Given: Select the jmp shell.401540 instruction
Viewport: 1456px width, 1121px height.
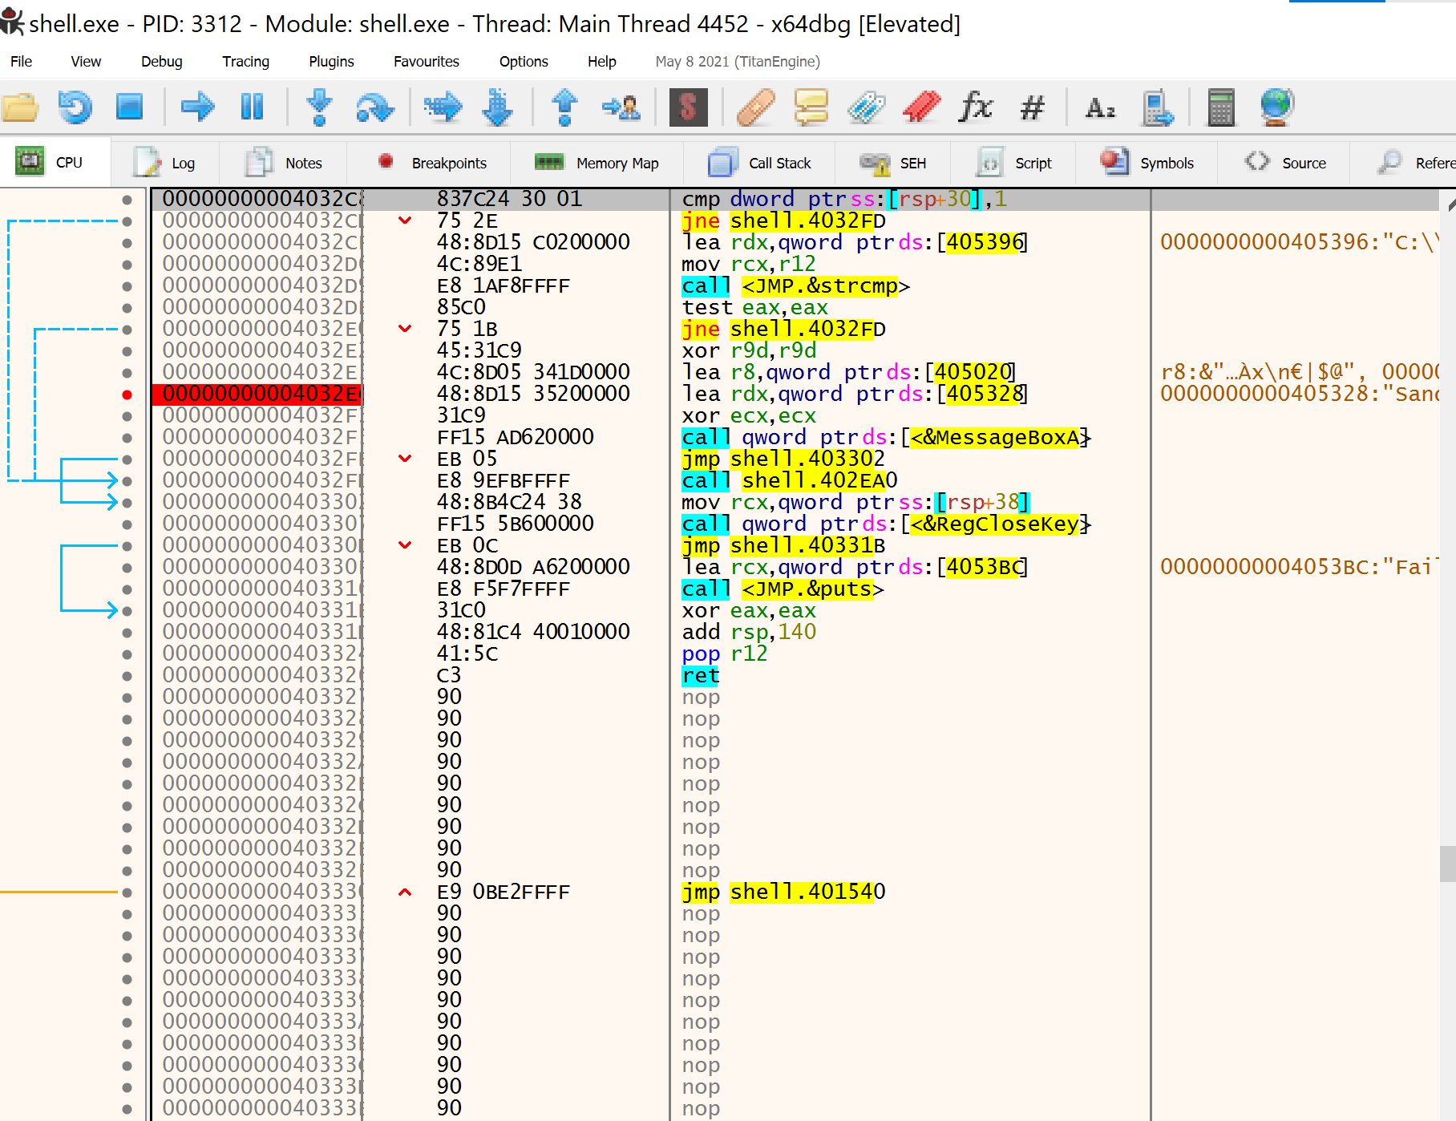Looking at the screenshot, I should pos(784,892).
